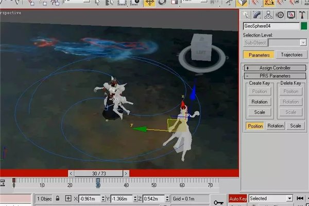Open the green object color swatch
Screen dimensions: 309x206
tap(304, 26)
